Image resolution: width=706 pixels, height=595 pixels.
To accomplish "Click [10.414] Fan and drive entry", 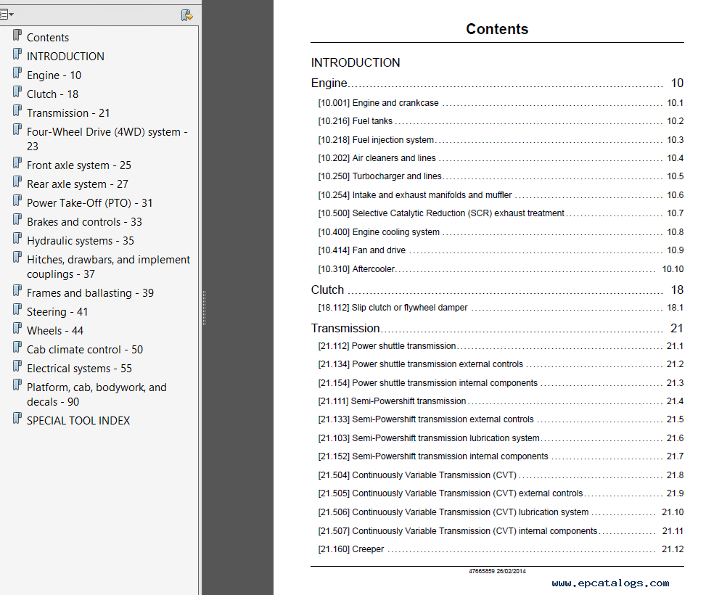I will (x=501, y=250).
